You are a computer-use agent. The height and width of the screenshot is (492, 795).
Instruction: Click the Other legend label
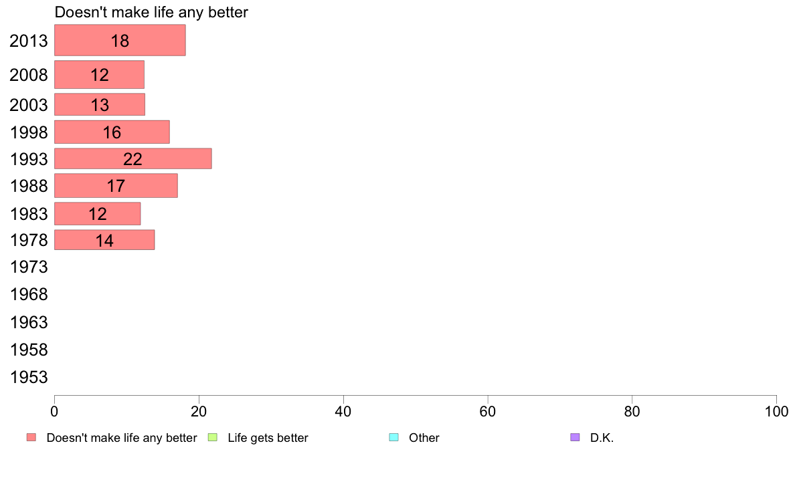coord(424,438)
